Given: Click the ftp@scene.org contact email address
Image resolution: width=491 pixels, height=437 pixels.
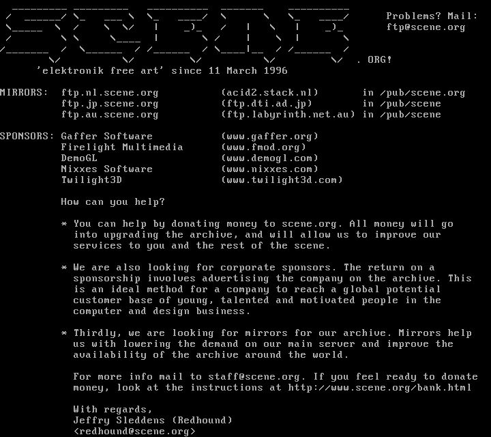Looking at the screenshot, I should 426,27.
